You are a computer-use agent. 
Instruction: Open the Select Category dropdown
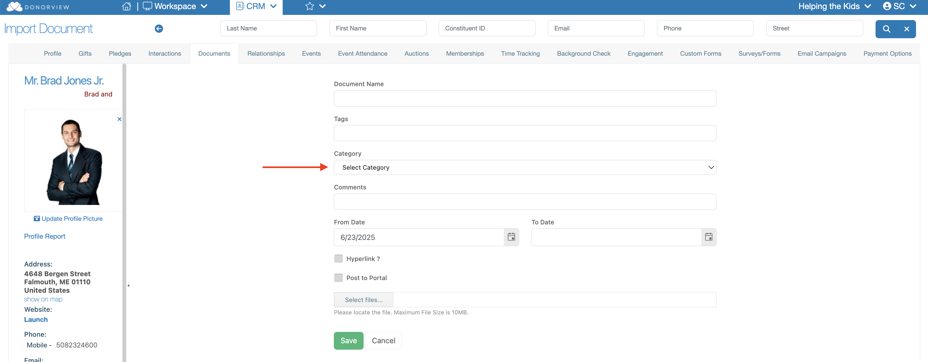click(x=525, y=167)
